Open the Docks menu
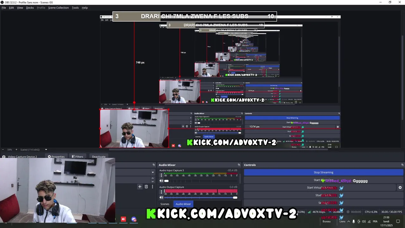 point(30,8)
